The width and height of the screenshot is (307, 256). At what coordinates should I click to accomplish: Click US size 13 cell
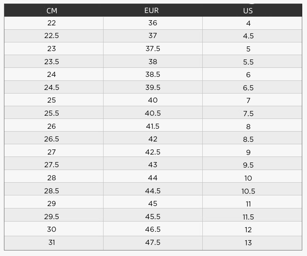click(x=248, y=243)
